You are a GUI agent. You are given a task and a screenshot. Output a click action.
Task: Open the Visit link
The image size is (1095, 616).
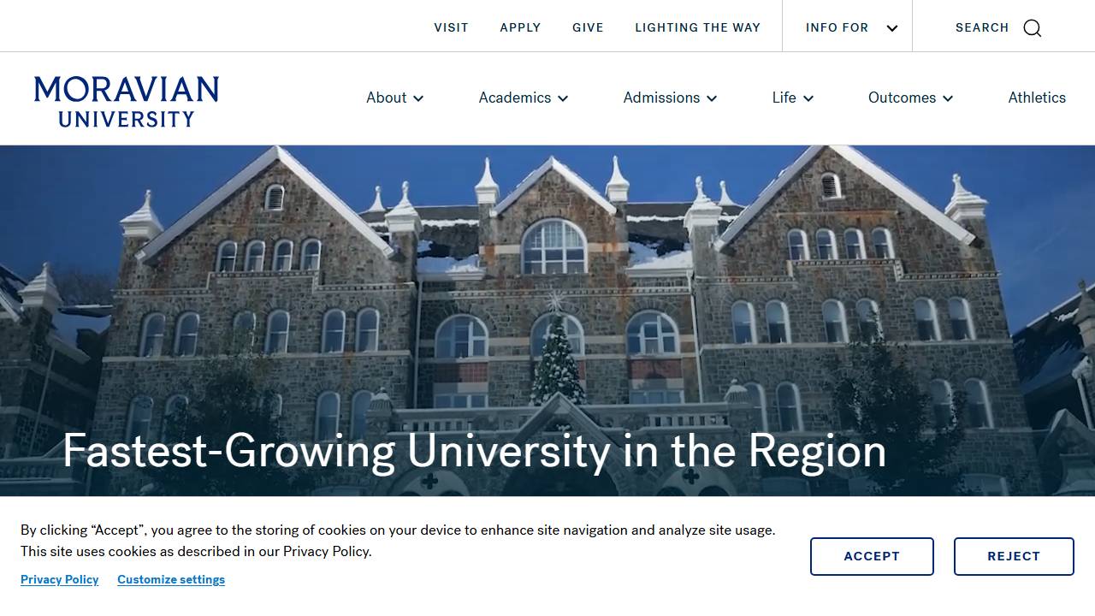(x=451, y=27)
